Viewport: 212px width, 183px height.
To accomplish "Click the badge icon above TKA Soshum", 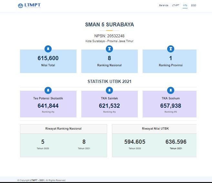I will [x=171, y=90].
